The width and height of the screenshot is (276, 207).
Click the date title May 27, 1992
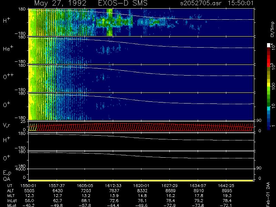click(60, 3)
